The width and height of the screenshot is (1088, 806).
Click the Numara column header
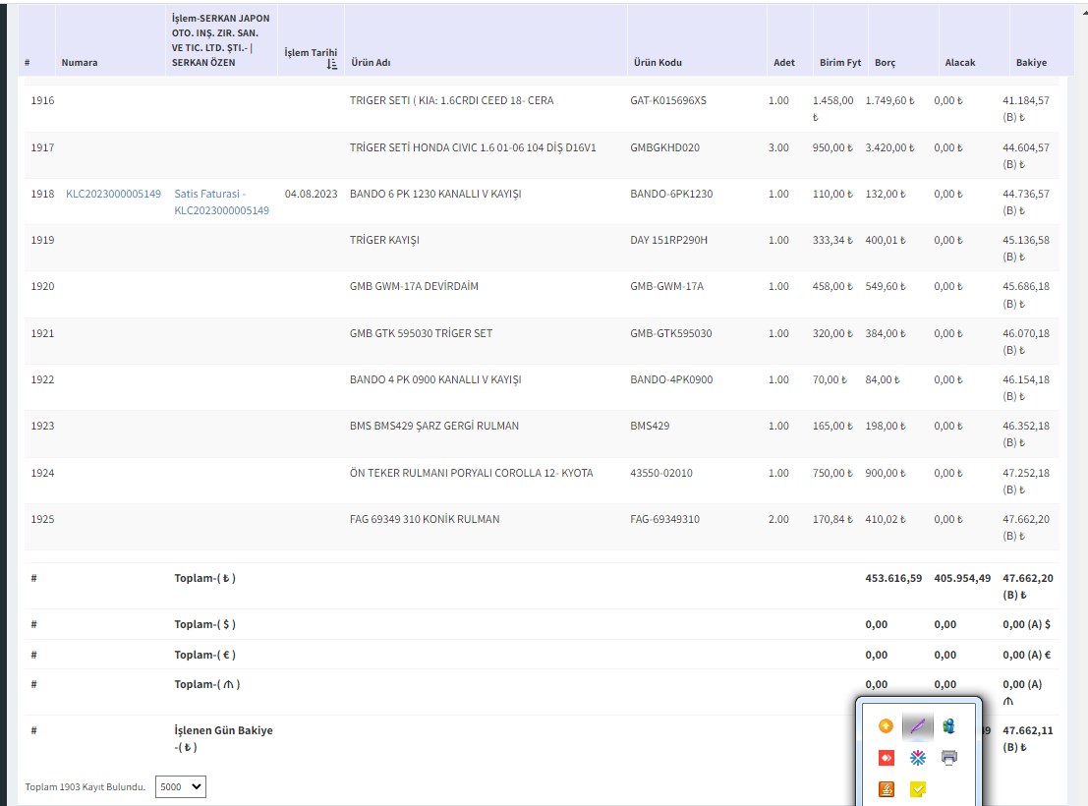(x=79, y=63)
